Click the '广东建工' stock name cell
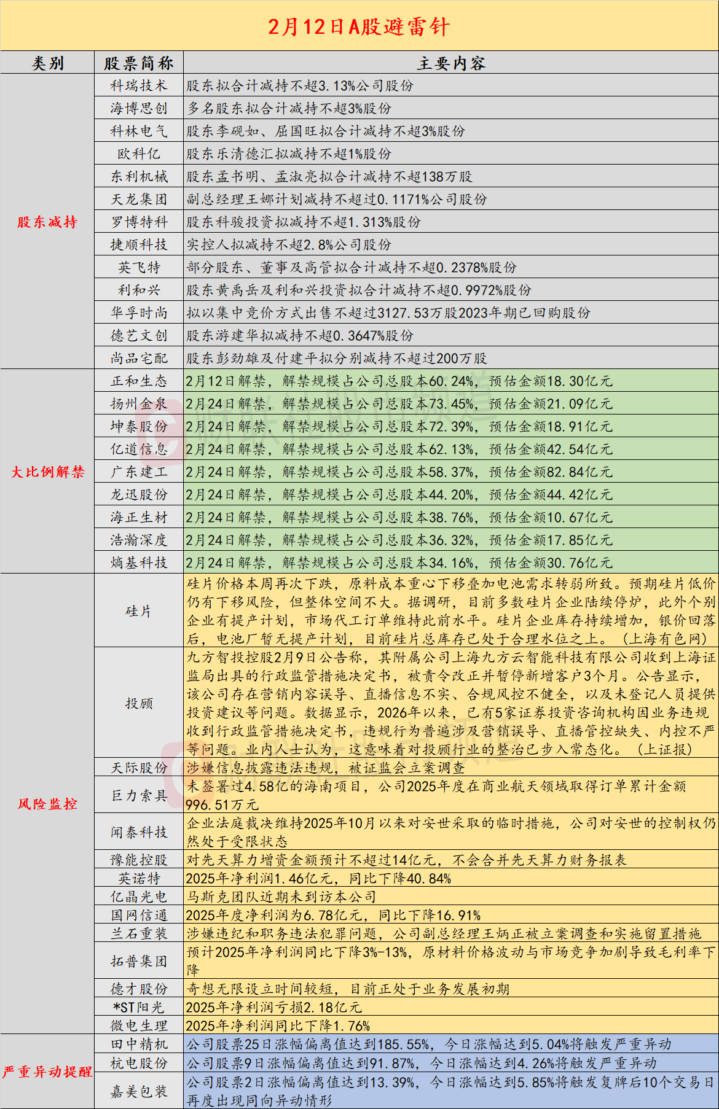 tap(139, 472)
